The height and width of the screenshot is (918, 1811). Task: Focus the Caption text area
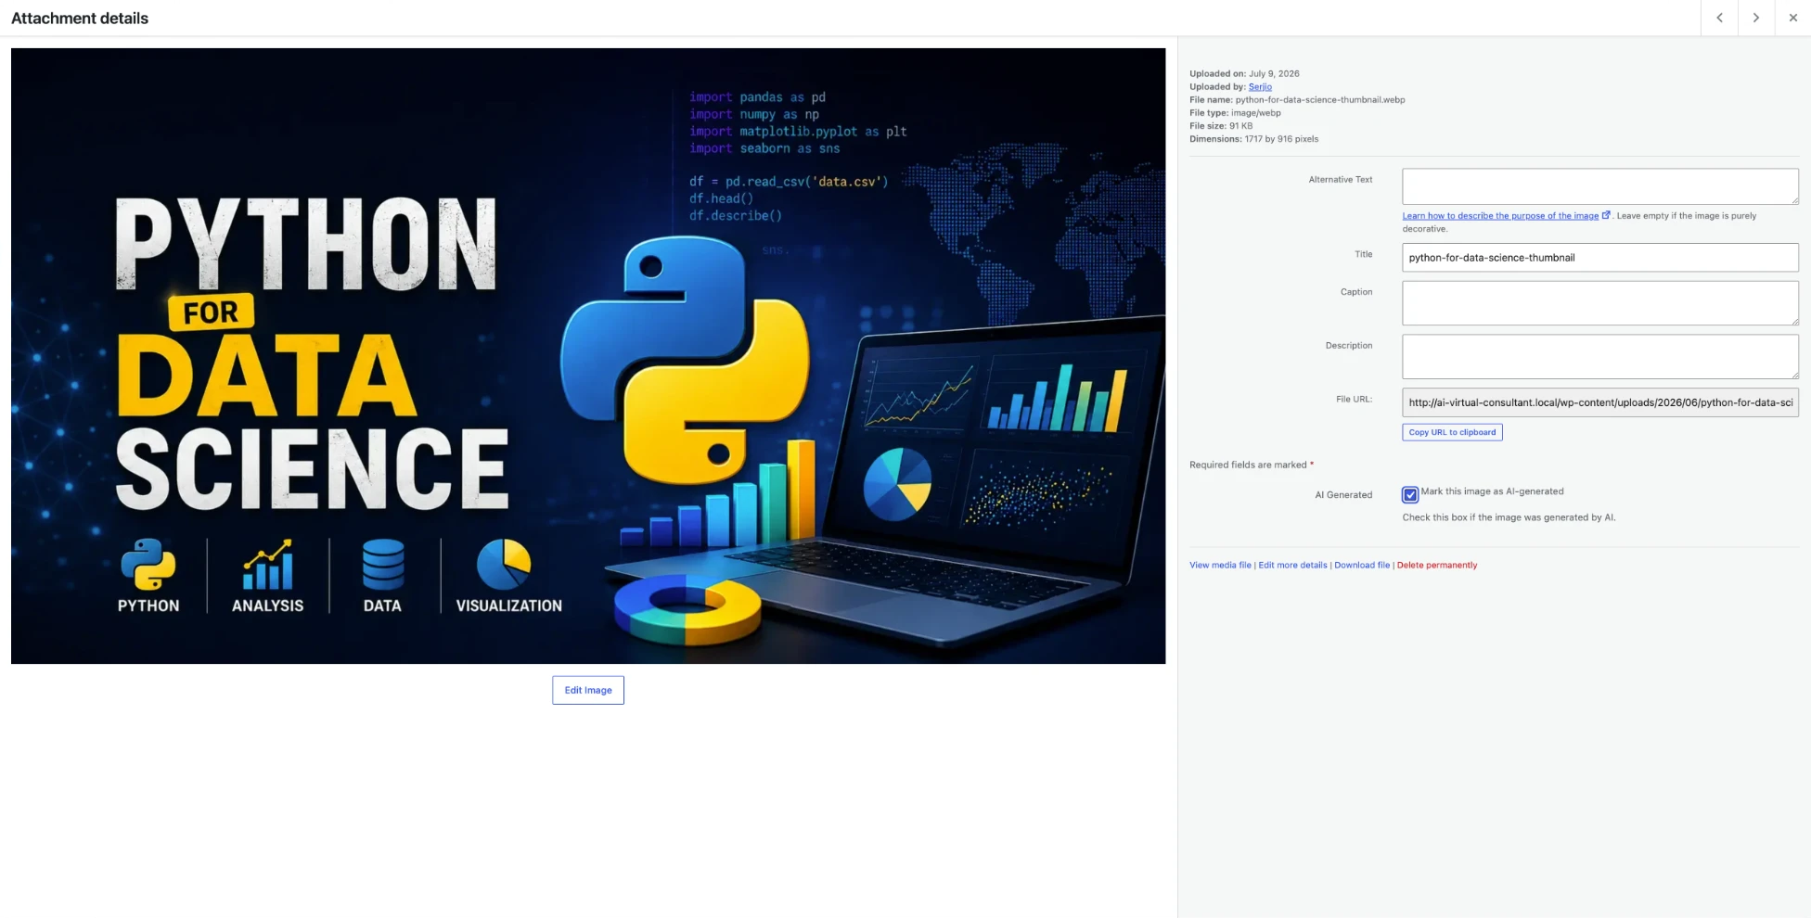tap(1600, 303)
